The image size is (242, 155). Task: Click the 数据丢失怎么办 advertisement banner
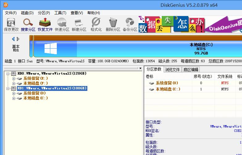190,24
